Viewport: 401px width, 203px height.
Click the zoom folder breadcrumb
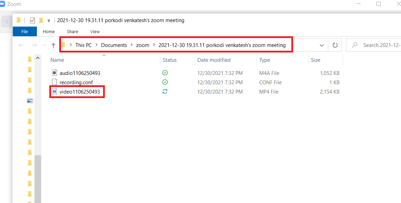click(x=142, y=45)
